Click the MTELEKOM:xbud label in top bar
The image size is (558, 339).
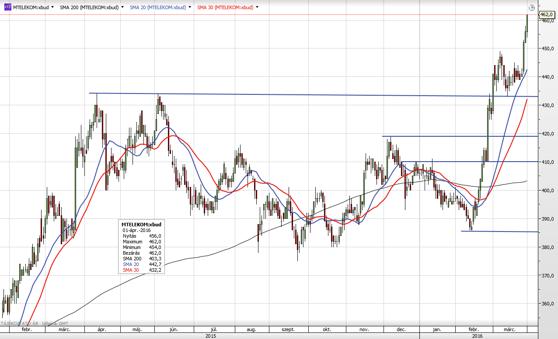[x=31, y=7]
